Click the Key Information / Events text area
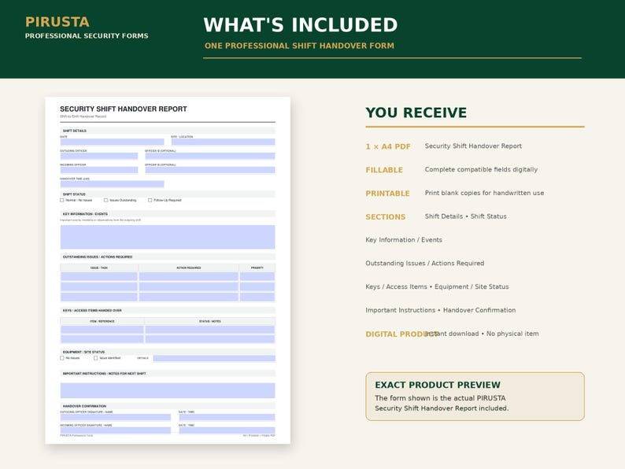Screen dimensions: 625x469 (x=168, y=237)
